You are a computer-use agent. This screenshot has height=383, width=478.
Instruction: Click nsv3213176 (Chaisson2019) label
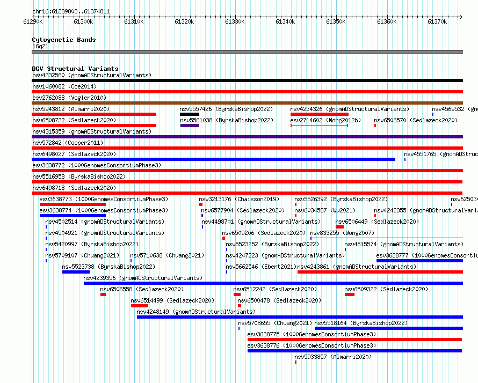coord(239,199)
